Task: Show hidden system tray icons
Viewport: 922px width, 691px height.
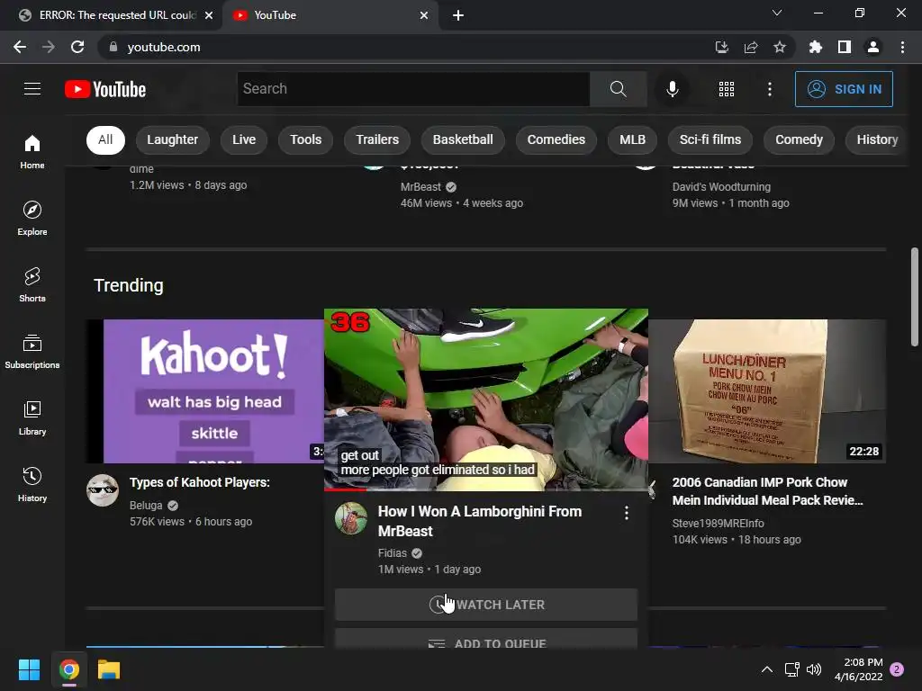Action: click(x=767, y=669)
